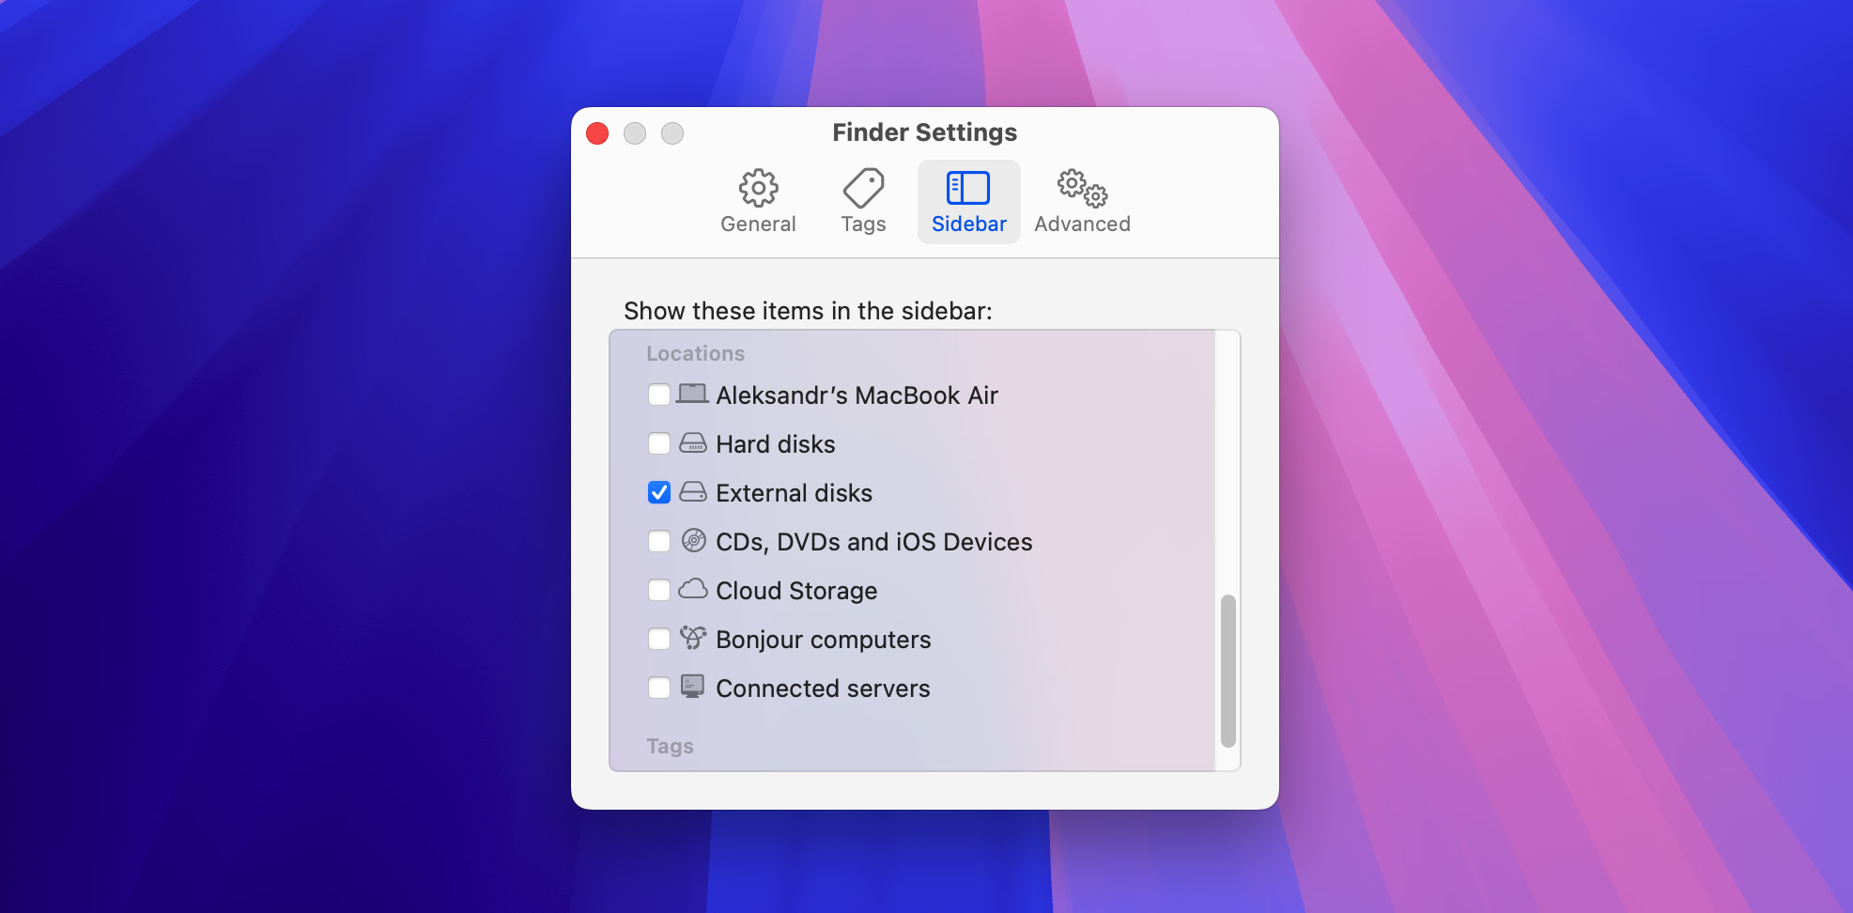
Task: Check the Hard disks checkbox
Action: 659,443
